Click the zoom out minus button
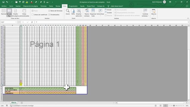This screenshot has height=107, width=190. pyautogui.click(x=169, y=106)
